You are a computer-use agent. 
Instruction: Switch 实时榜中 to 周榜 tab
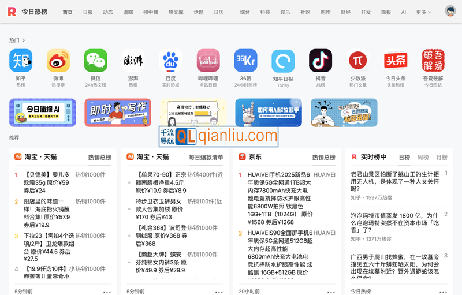423,158
